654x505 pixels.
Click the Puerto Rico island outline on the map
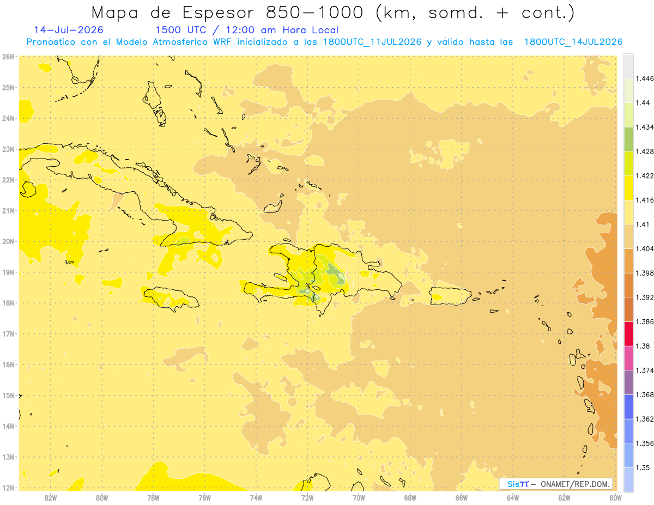point(450,296)
